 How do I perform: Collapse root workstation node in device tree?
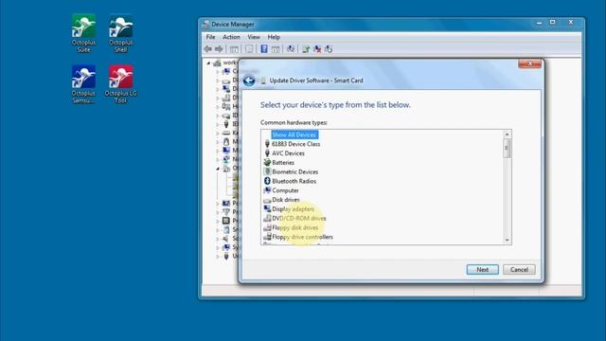(x=208, y=63)
